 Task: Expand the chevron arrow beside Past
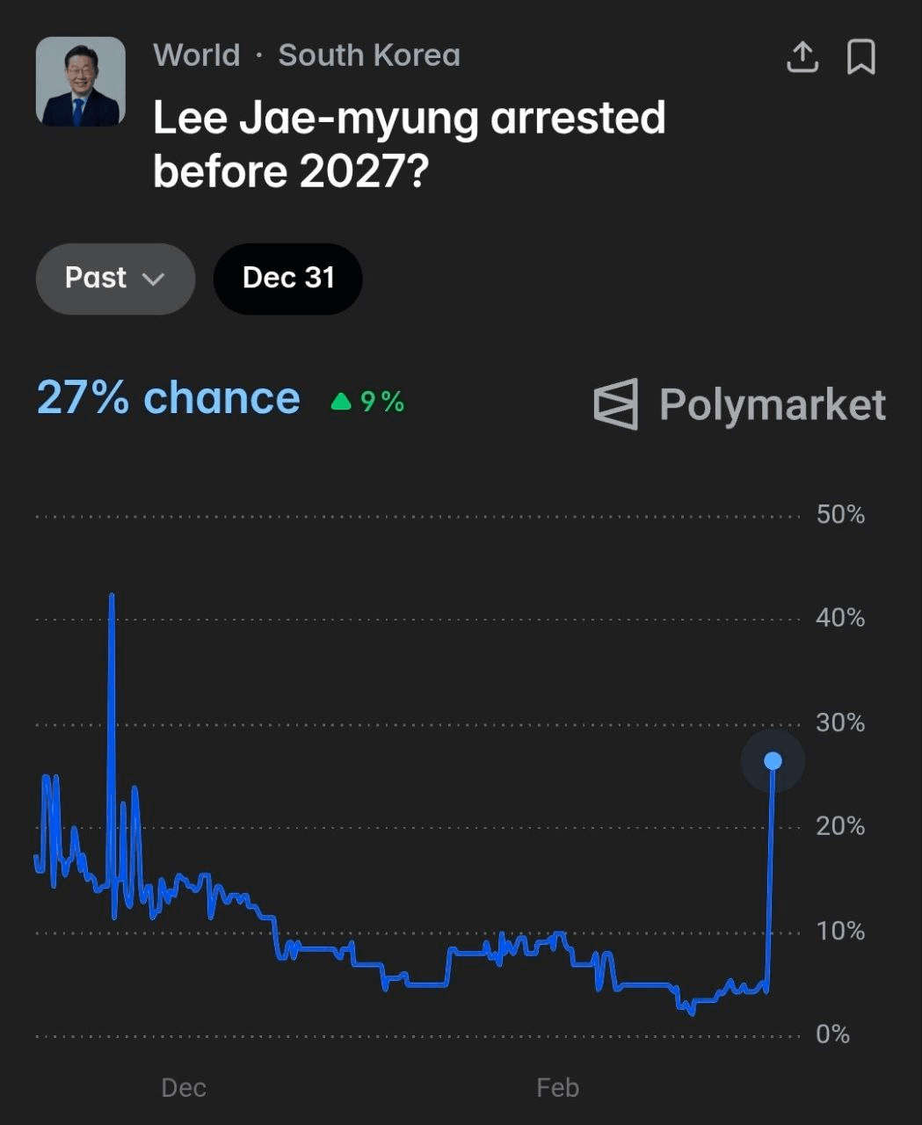tap(153, 279)
